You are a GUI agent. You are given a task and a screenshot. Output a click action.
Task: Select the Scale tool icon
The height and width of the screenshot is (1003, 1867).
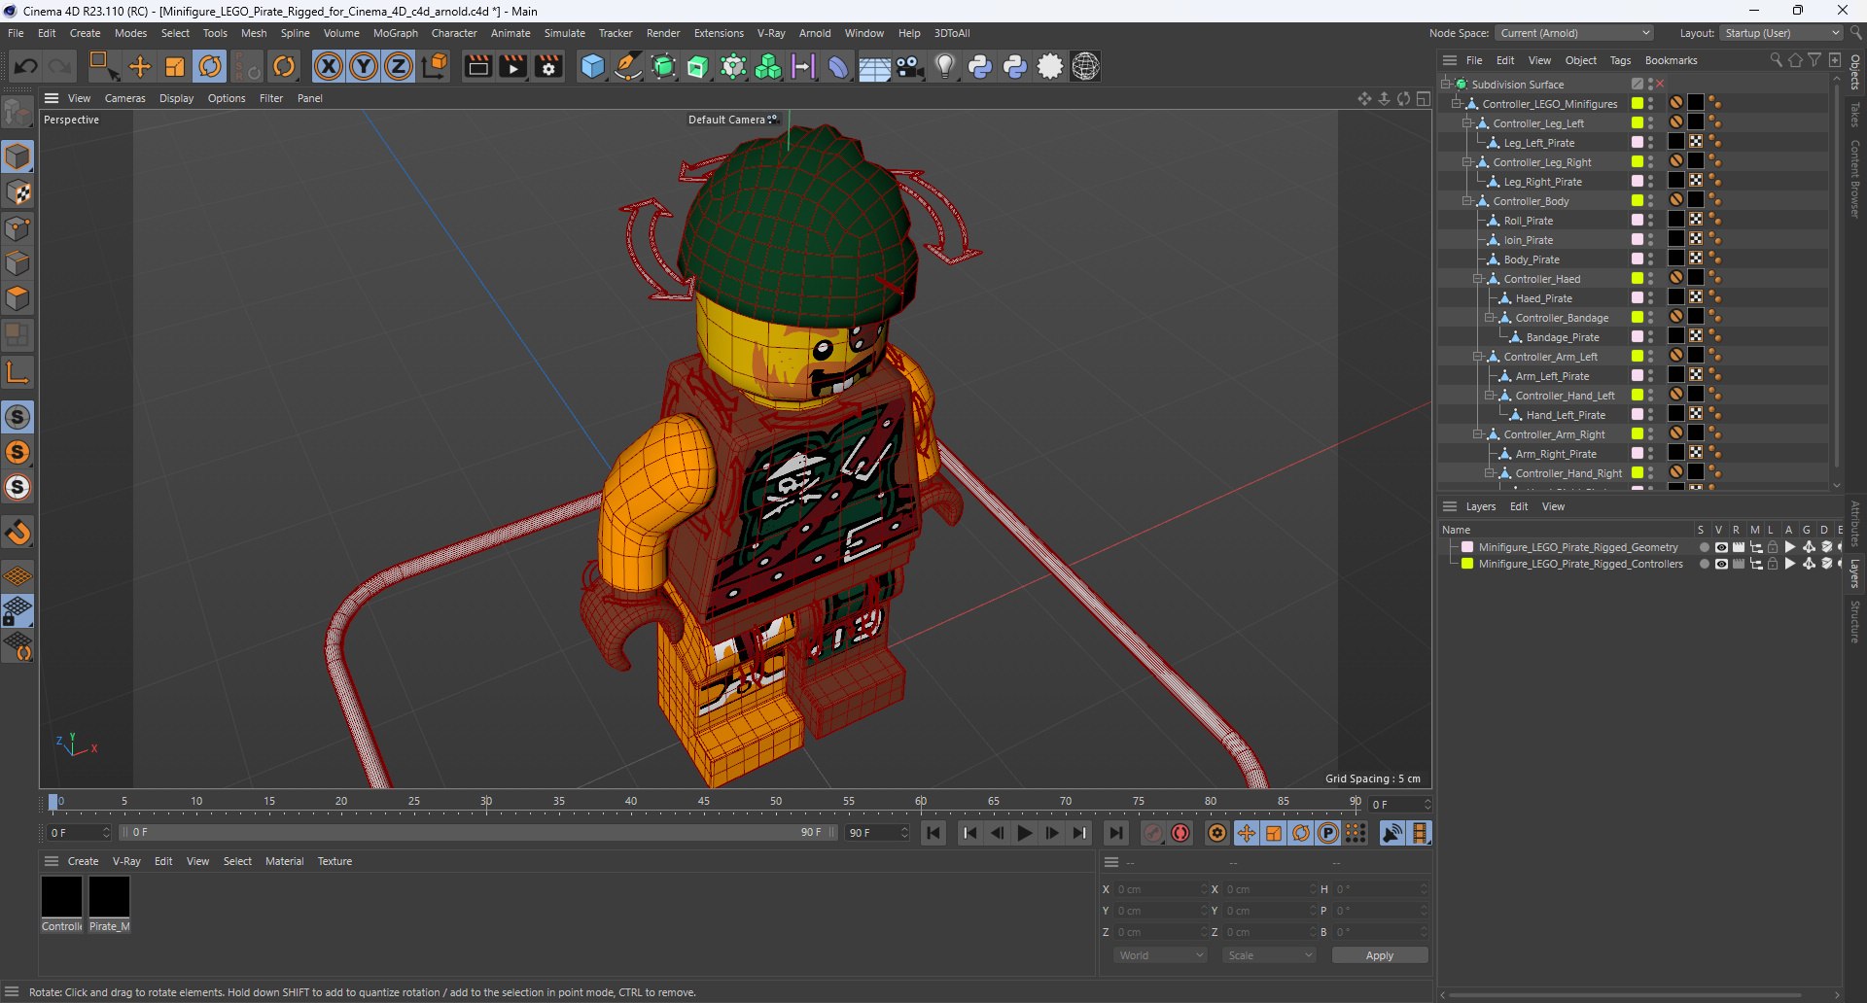(x=175, y=67)
